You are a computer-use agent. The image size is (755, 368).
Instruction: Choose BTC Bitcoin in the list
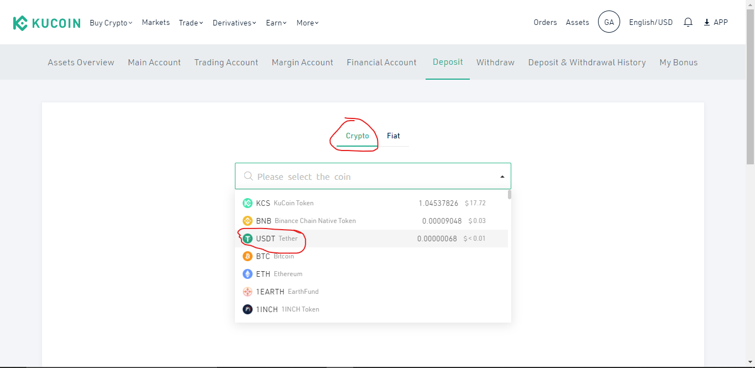[371, 256]
